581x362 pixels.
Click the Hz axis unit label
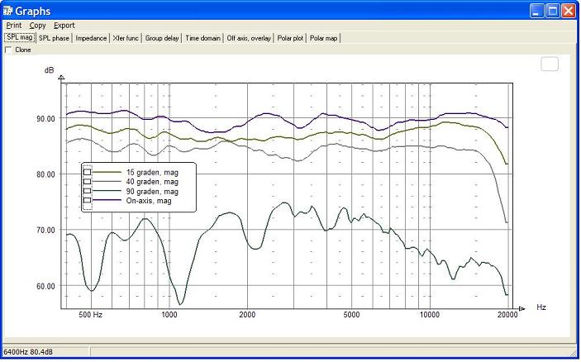point(541,307)
